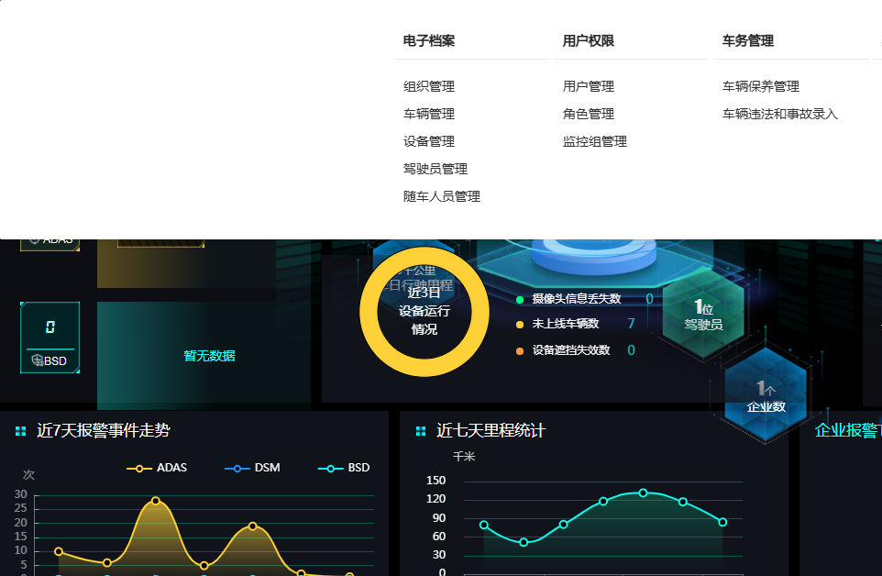Click the green dot beside 摄像头信息丢失数
882x576 pixels.
point(520,300)
